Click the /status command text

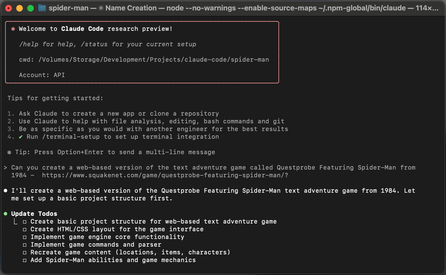[94, 44]
